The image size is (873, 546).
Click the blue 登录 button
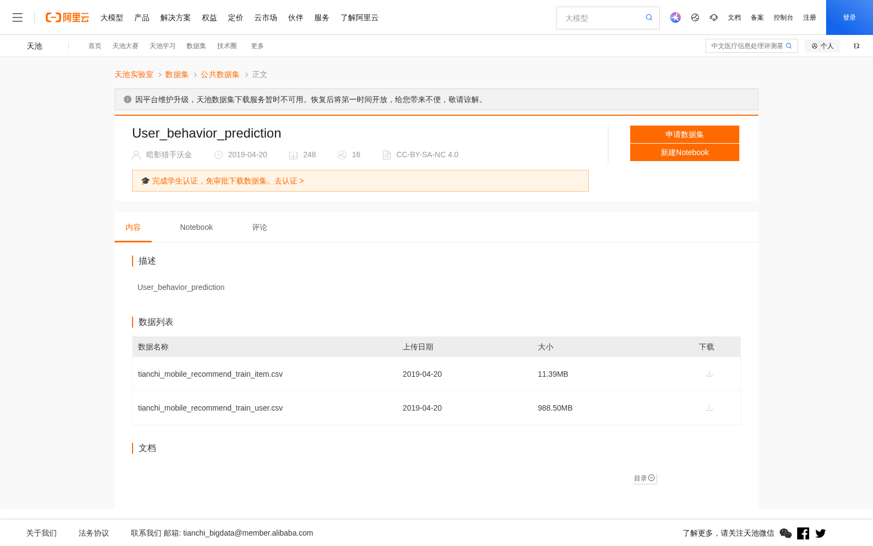click(850, 17)
